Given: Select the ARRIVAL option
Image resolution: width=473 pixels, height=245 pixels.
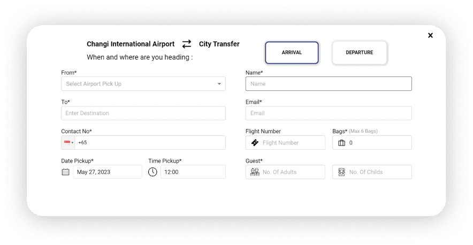Looking at the screenshot, I should (292, 52).
